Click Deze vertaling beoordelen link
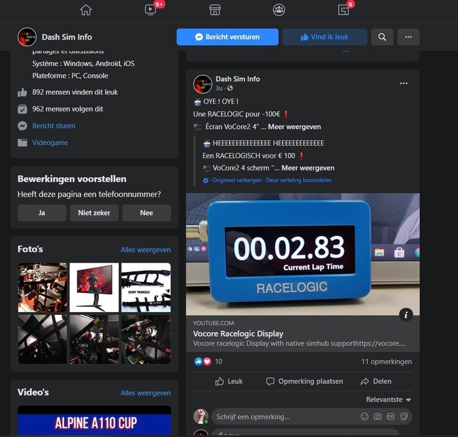Image resolution: width=458 pixels, height=437 pixels. click(298, 180)
